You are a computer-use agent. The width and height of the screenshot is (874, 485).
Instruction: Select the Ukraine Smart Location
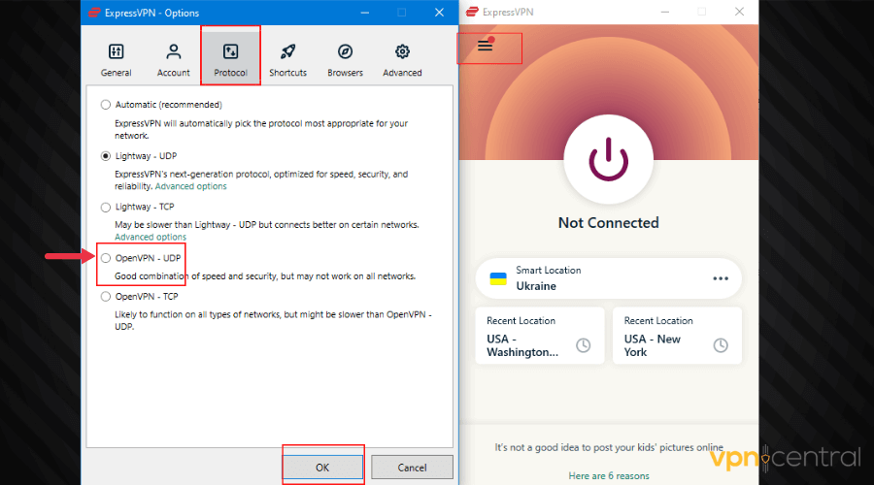(608, 277)
